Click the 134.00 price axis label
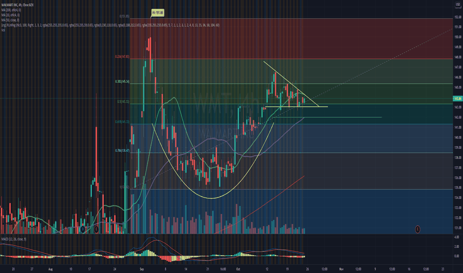This screenshot has height=273, width=463. [458, 198]
